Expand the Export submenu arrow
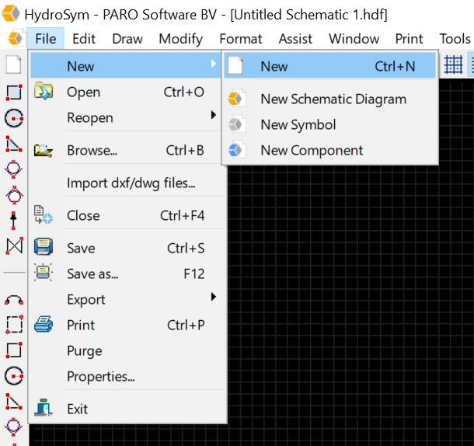This screenshot has width=474, height=446. [x=214, y=297]
